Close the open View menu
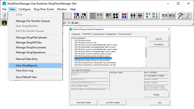The width and height of the screenshot is (194, 109). click(x=12, y=9)
